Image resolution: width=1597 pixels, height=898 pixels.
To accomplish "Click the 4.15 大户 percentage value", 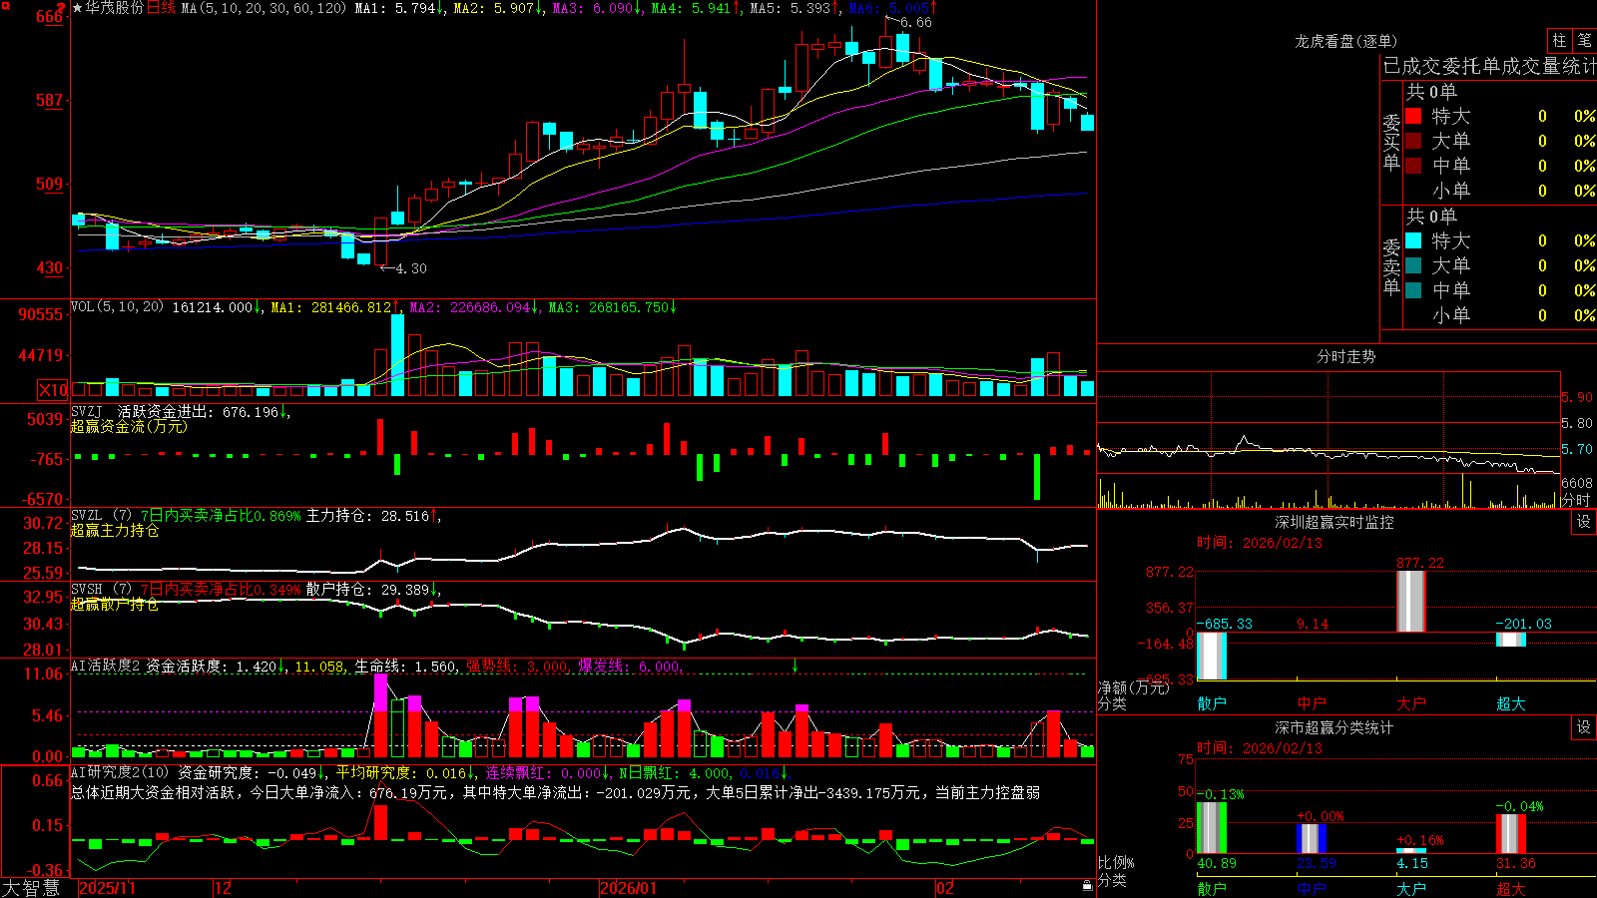I will click(x=1412, y=863).
